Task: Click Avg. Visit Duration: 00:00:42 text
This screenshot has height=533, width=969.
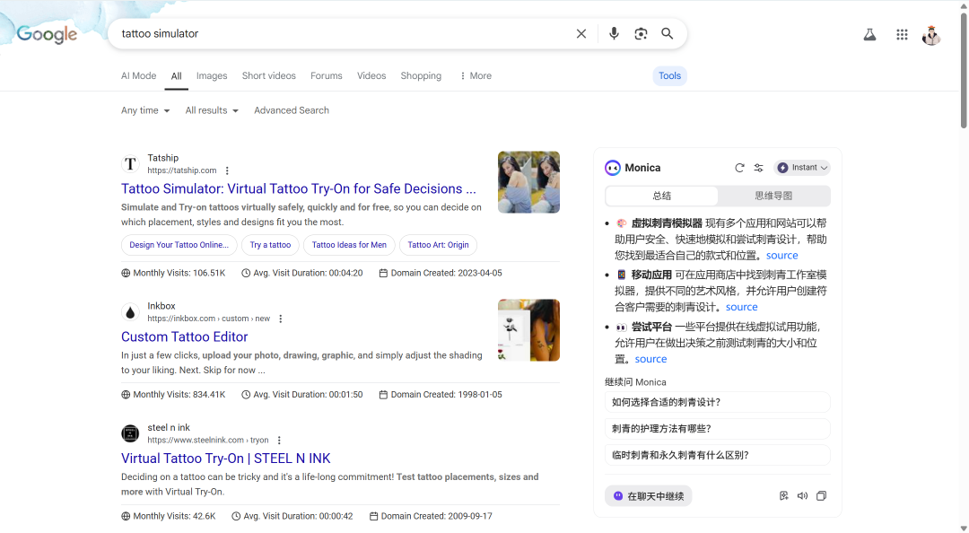Action: (x=292, y=516)
